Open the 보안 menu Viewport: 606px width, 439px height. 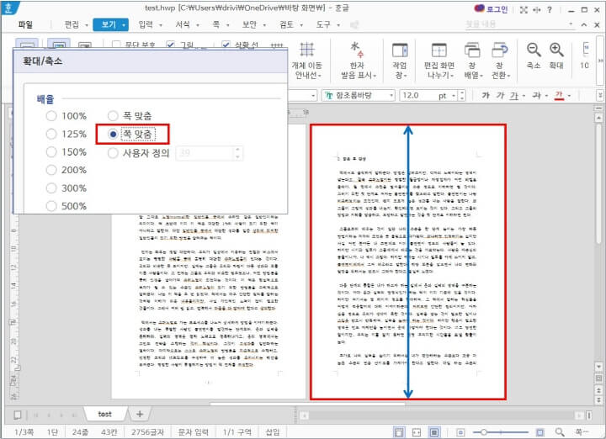250,24
